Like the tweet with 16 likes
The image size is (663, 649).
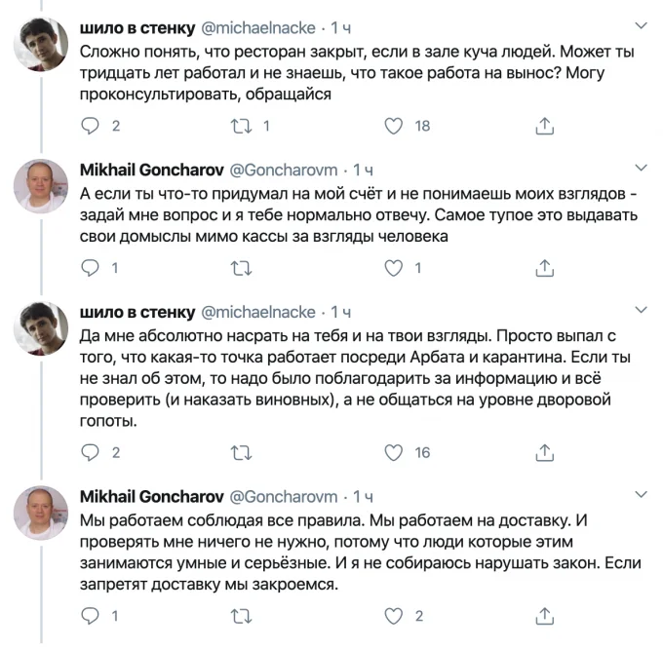pyautogui.click(x=393, y=452)
